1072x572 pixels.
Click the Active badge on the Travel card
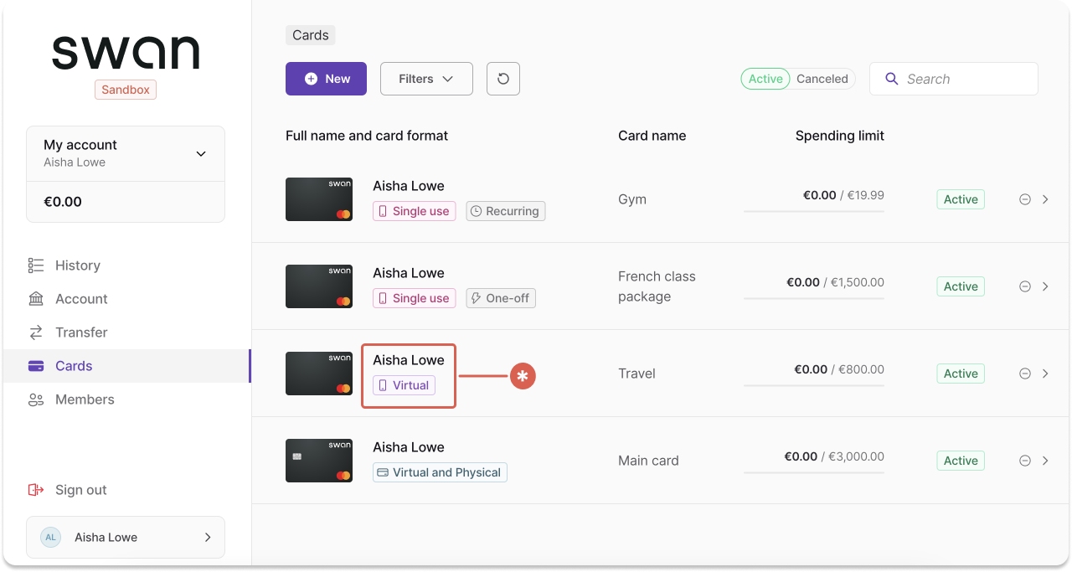tap(960, 374)
